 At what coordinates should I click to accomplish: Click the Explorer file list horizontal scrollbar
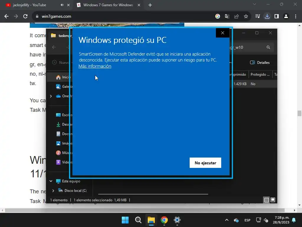point(153,194)
